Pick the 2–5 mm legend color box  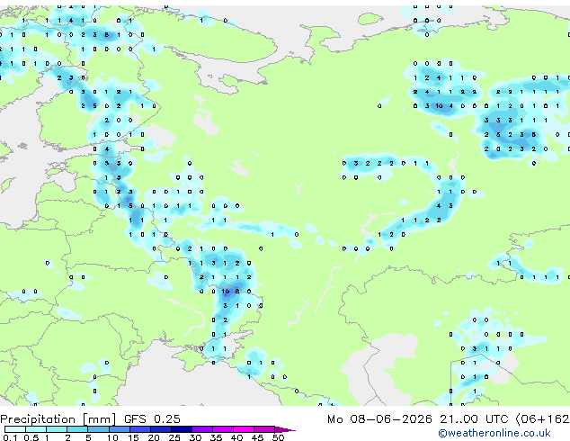coord(77,429)
